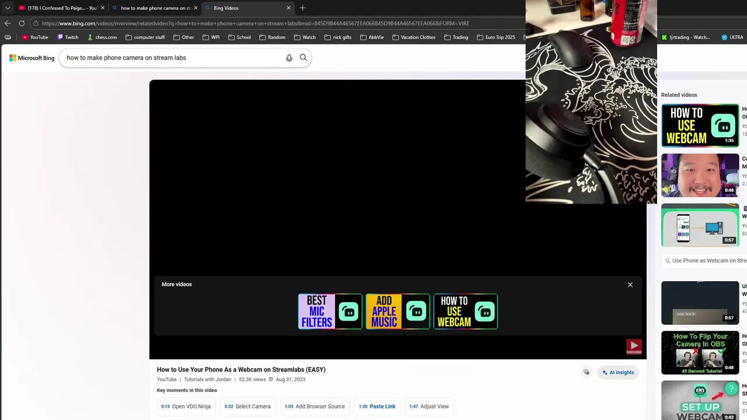Click the '52.3K views' text
Image resolution: width=747 pixels, height=420 pixels.
coord(252,379)
